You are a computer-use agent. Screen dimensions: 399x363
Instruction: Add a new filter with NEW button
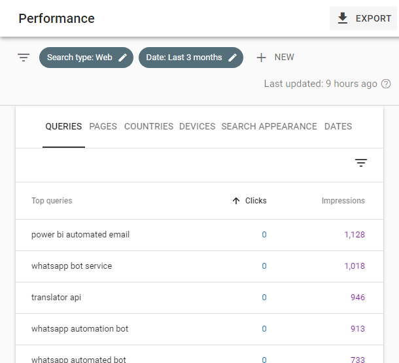[x=275, y=58]
